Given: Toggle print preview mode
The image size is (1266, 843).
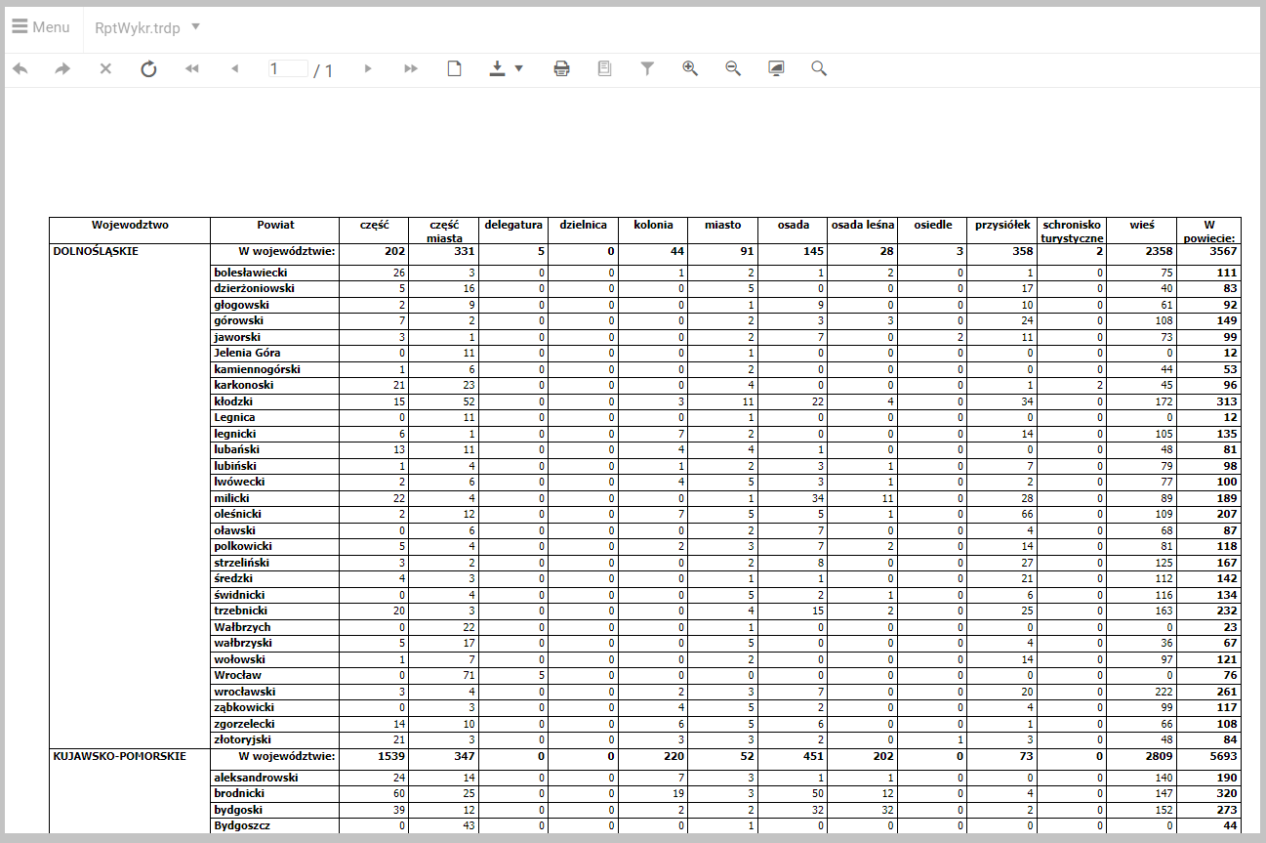Looking at the screenshot, I should [x=454, y=68].
